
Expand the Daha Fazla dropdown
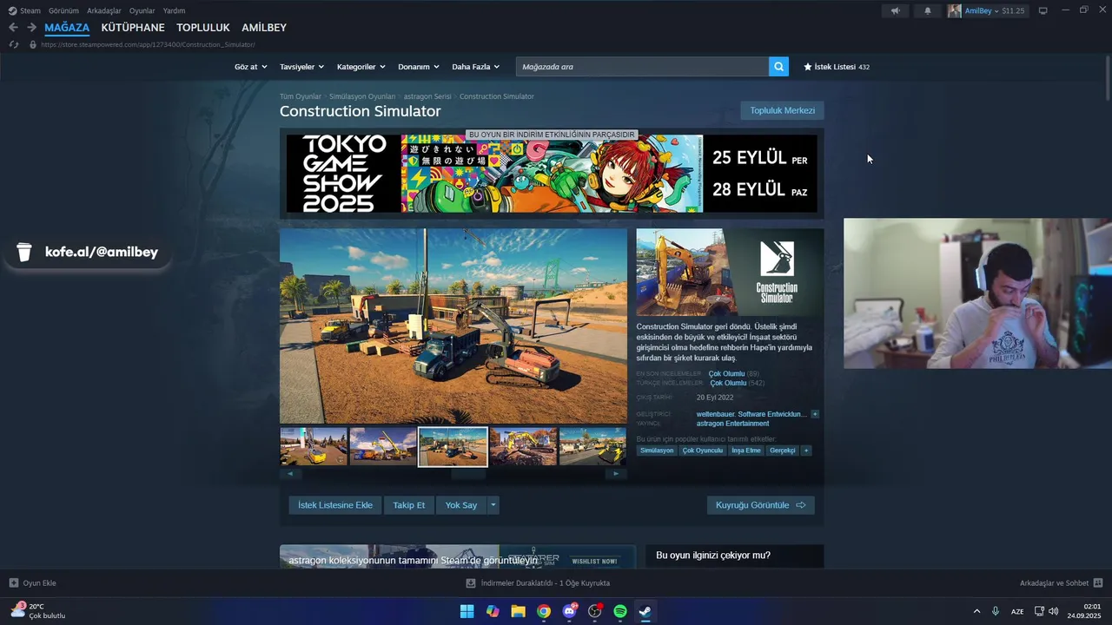click(476, 67)
